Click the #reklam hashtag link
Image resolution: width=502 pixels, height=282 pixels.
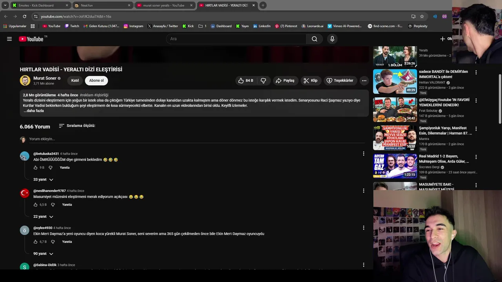[86, 95]
